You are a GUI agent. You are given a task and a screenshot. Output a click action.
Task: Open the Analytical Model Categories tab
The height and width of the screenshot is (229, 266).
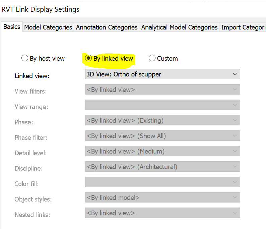tap(179, 27)
